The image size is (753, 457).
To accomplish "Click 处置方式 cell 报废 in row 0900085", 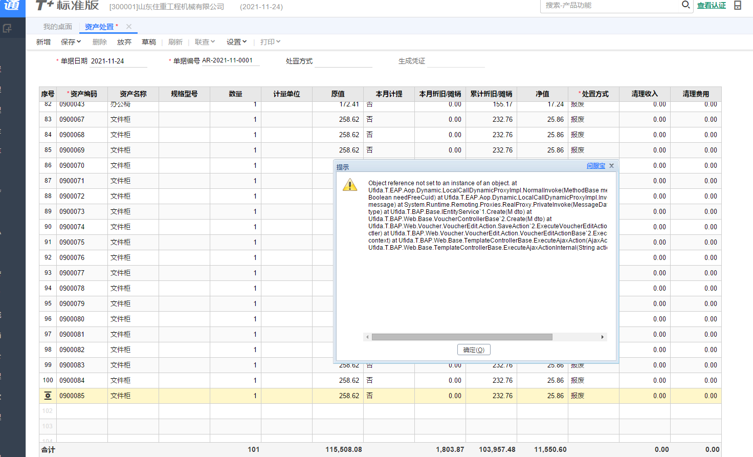I will tap(594, 396).
